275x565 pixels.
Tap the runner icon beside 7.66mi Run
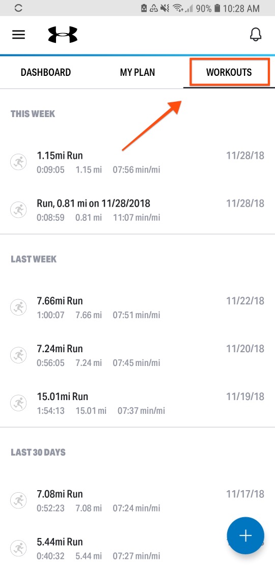click(x=18, y=307)
